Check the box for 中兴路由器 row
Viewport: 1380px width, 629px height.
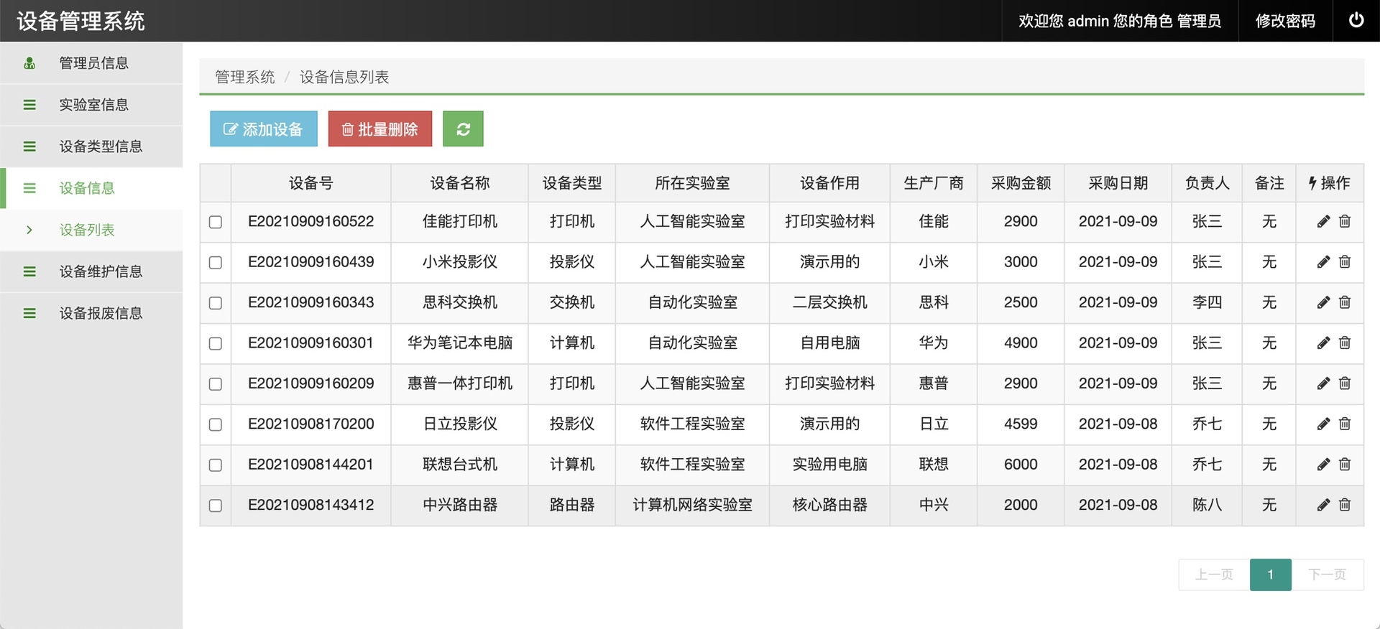click(x=216, y=505)
